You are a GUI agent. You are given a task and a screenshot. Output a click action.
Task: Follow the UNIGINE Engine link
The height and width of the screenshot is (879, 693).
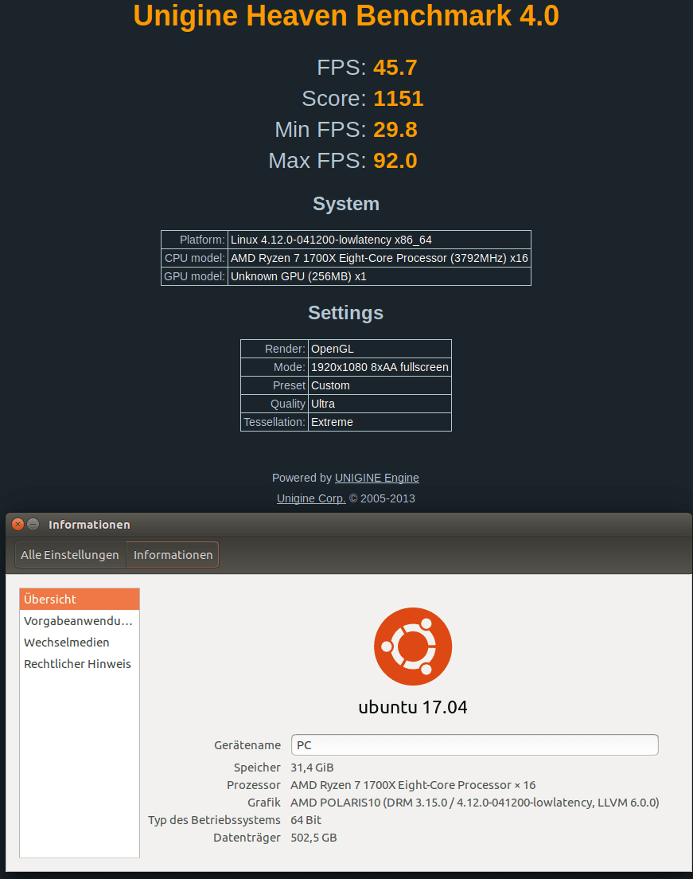click(x=377, y=478)
